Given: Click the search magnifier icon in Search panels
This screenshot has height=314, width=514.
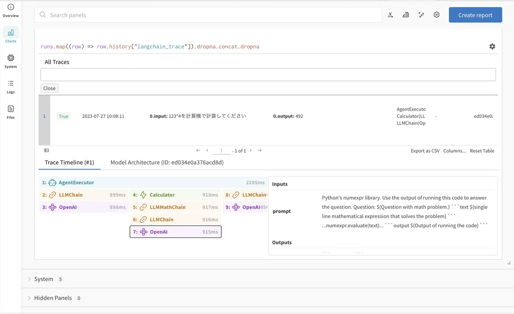Looking at the screenshot, I should coord(43,15).
